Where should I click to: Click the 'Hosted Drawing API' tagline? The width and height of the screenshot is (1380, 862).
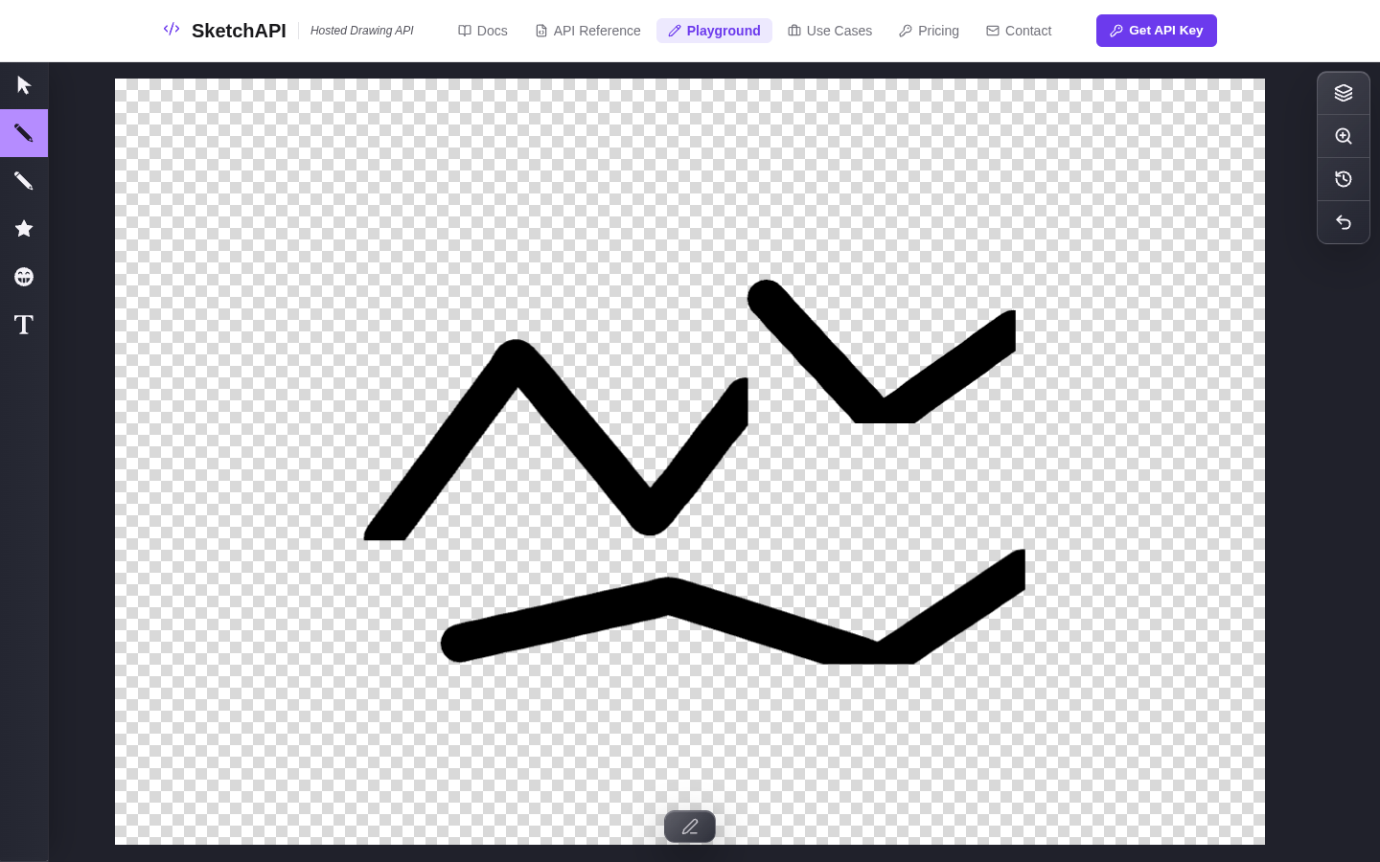[362, 31]
